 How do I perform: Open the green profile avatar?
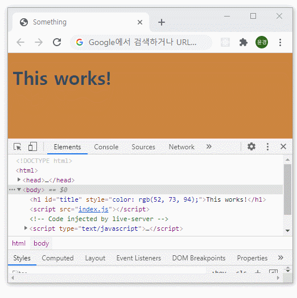coord(262,42)
